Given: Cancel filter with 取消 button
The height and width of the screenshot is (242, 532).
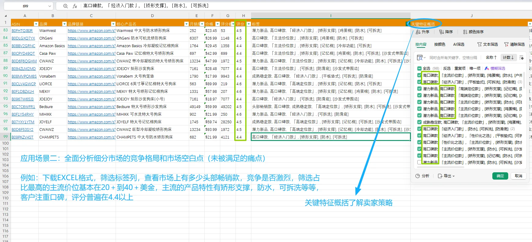Looking at the screenshot, I should 519,176.
